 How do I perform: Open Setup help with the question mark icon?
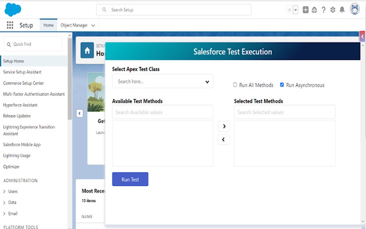pos(323,10)
